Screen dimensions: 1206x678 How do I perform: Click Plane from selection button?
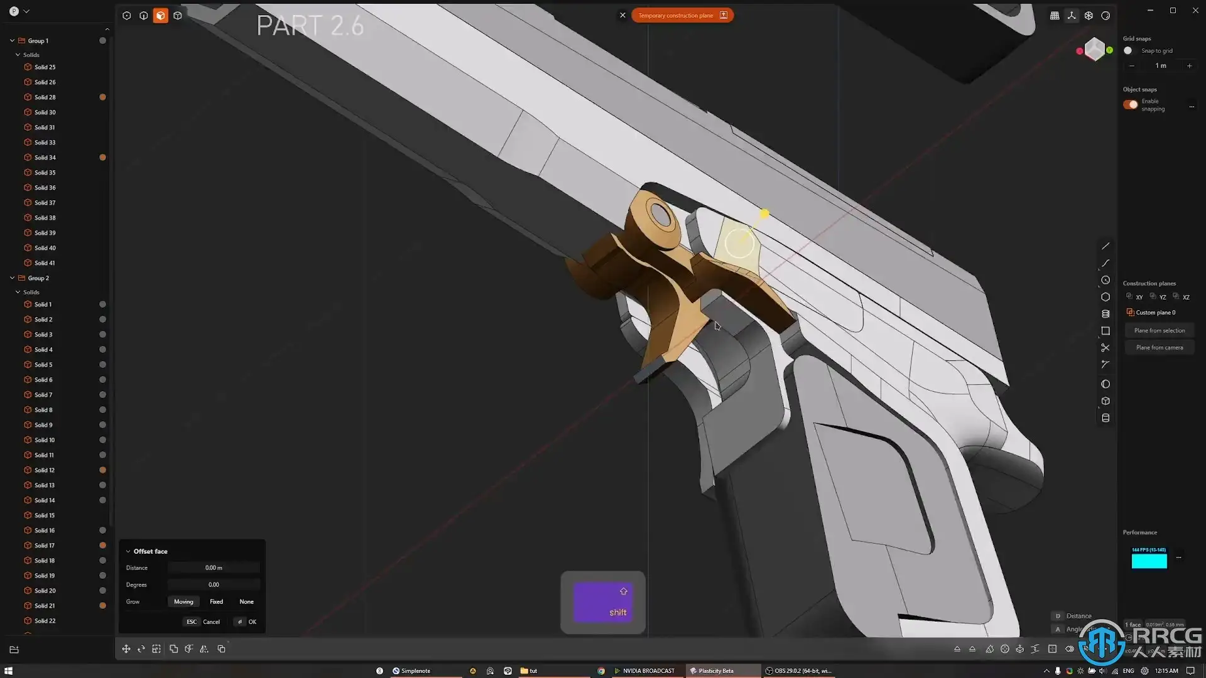point(1159,330)
